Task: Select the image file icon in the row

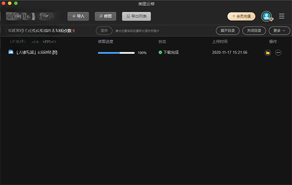Action: tap(11, 52)
